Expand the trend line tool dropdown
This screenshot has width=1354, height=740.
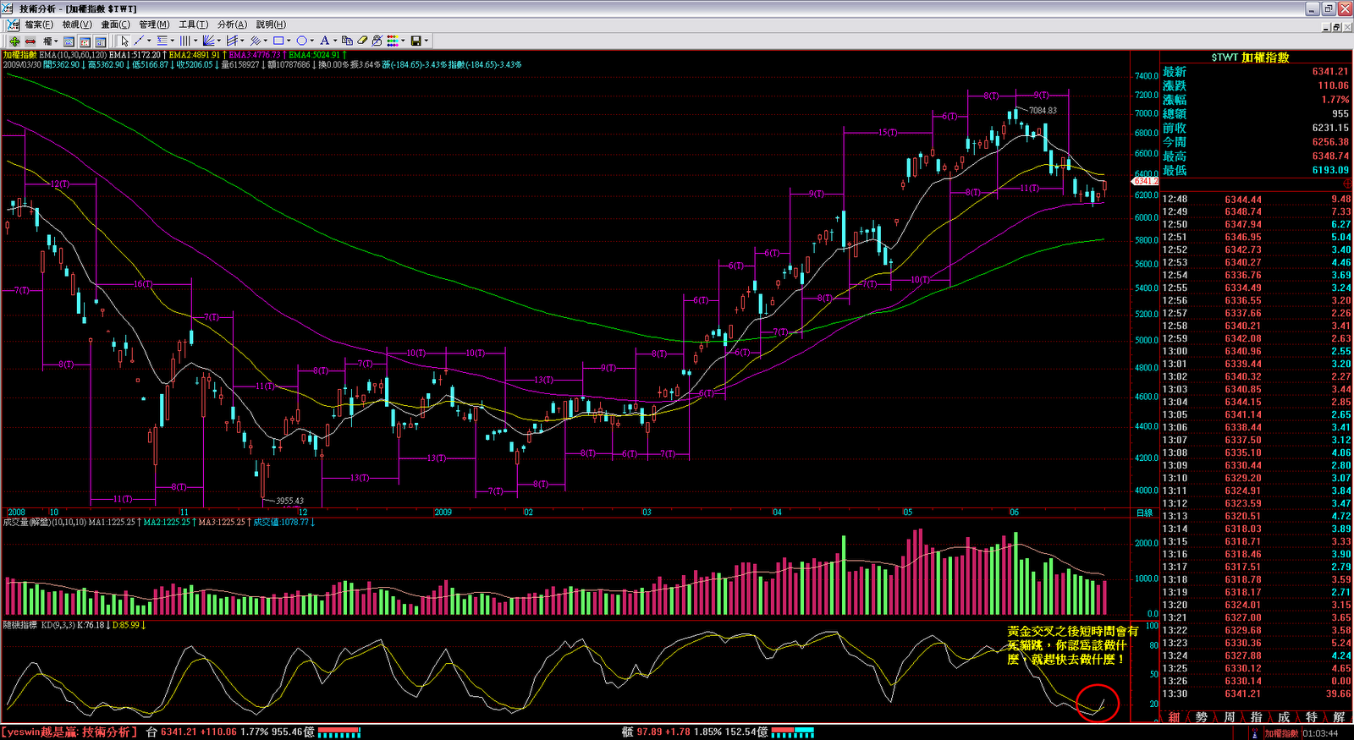coord(149,41)
